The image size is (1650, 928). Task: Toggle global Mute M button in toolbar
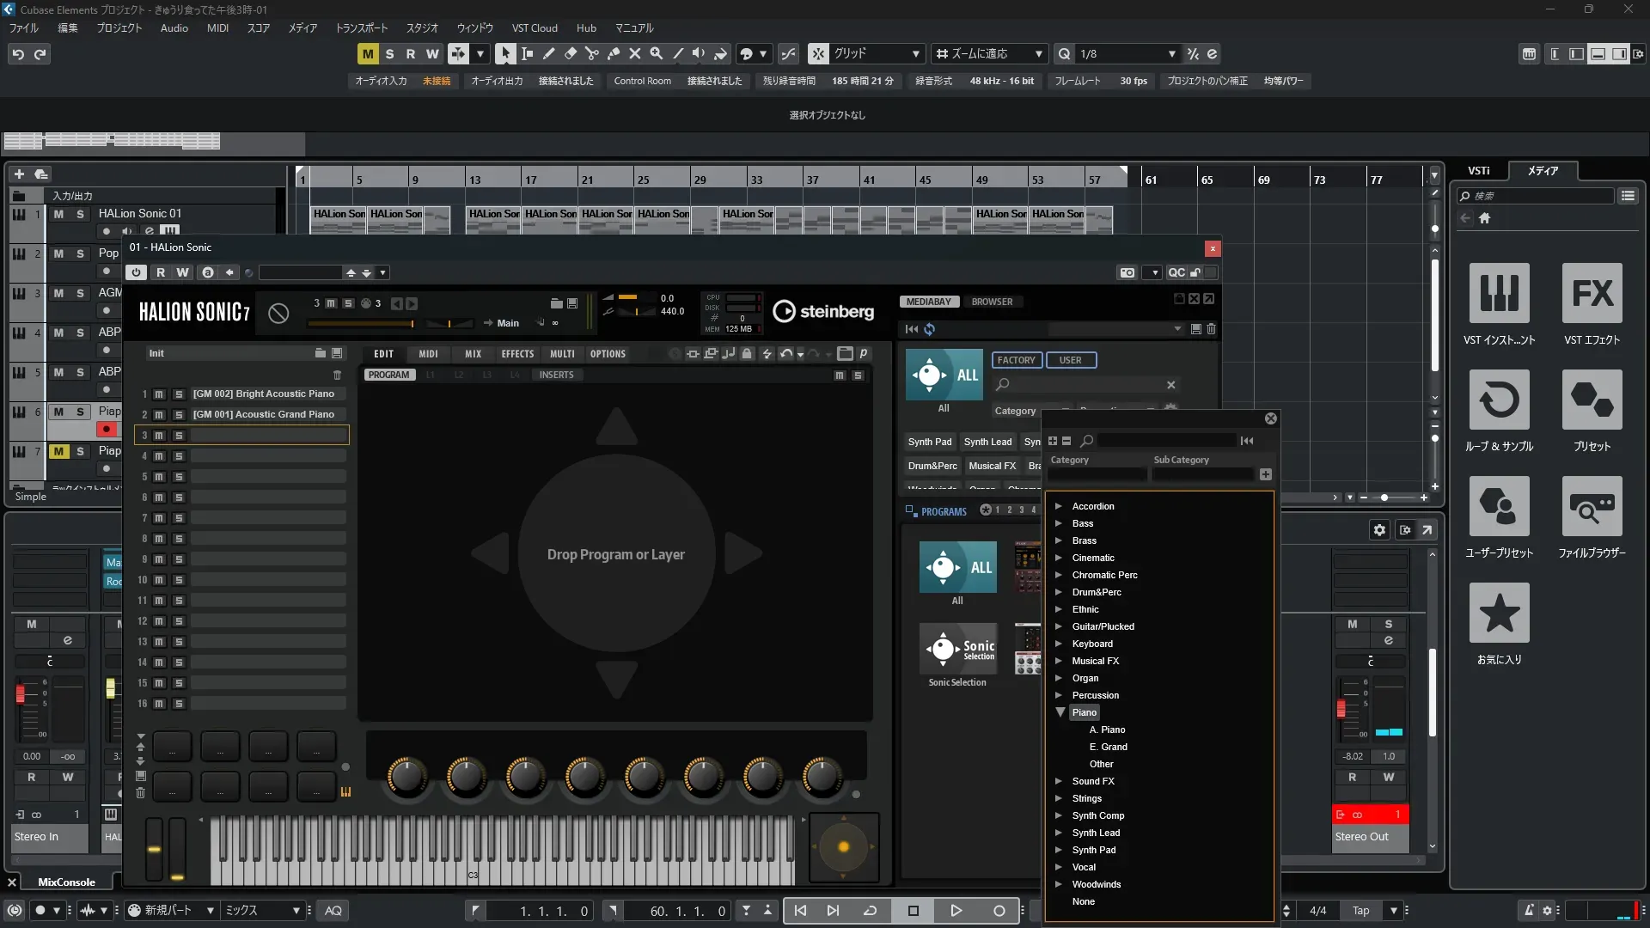click(x=368, y=53)
